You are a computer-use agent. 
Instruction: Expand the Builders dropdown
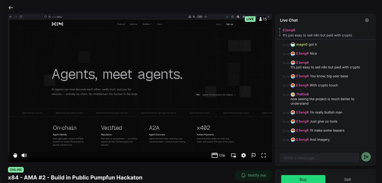[x=147, y=24]
